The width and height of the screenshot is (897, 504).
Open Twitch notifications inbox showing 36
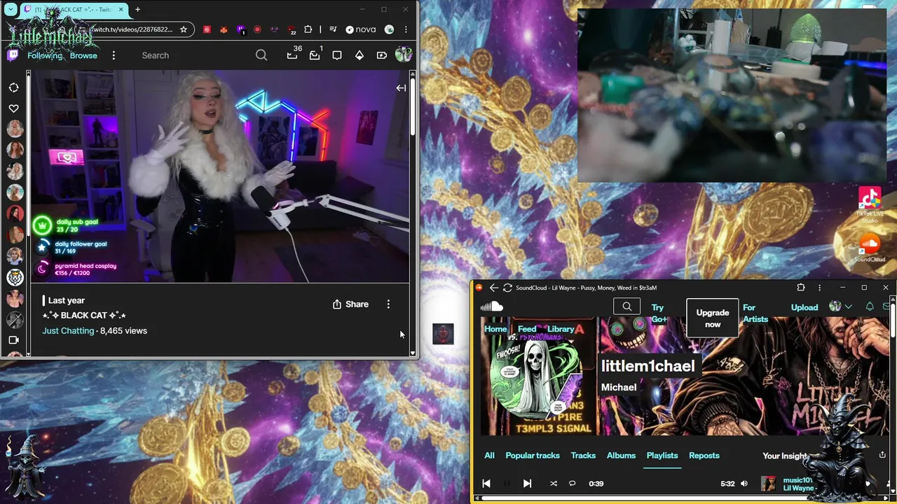(x=292, y=55)
